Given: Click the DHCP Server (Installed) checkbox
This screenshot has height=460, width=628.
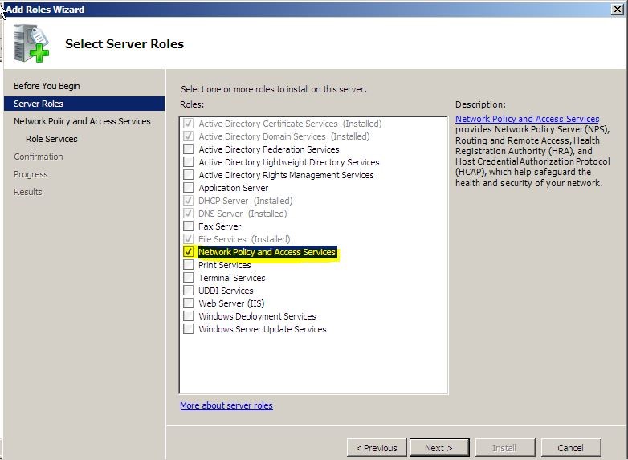Looking at the screenshot, I should coord(188,201).
